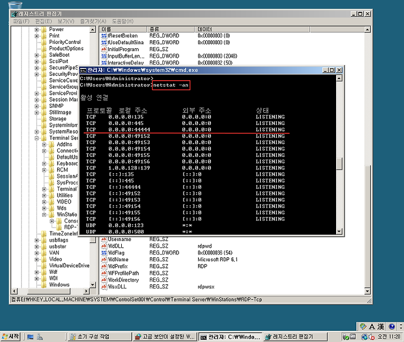Select the 'rdpwsx' data value
The width and height of the screenshot is (404, 342).
click(x=206, y=286)
